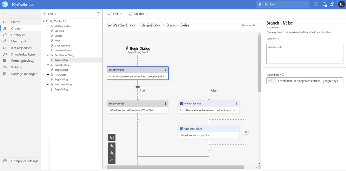Select BeginDialog under CancelDialog
The image size is (346, 171).
click(61, 70)
